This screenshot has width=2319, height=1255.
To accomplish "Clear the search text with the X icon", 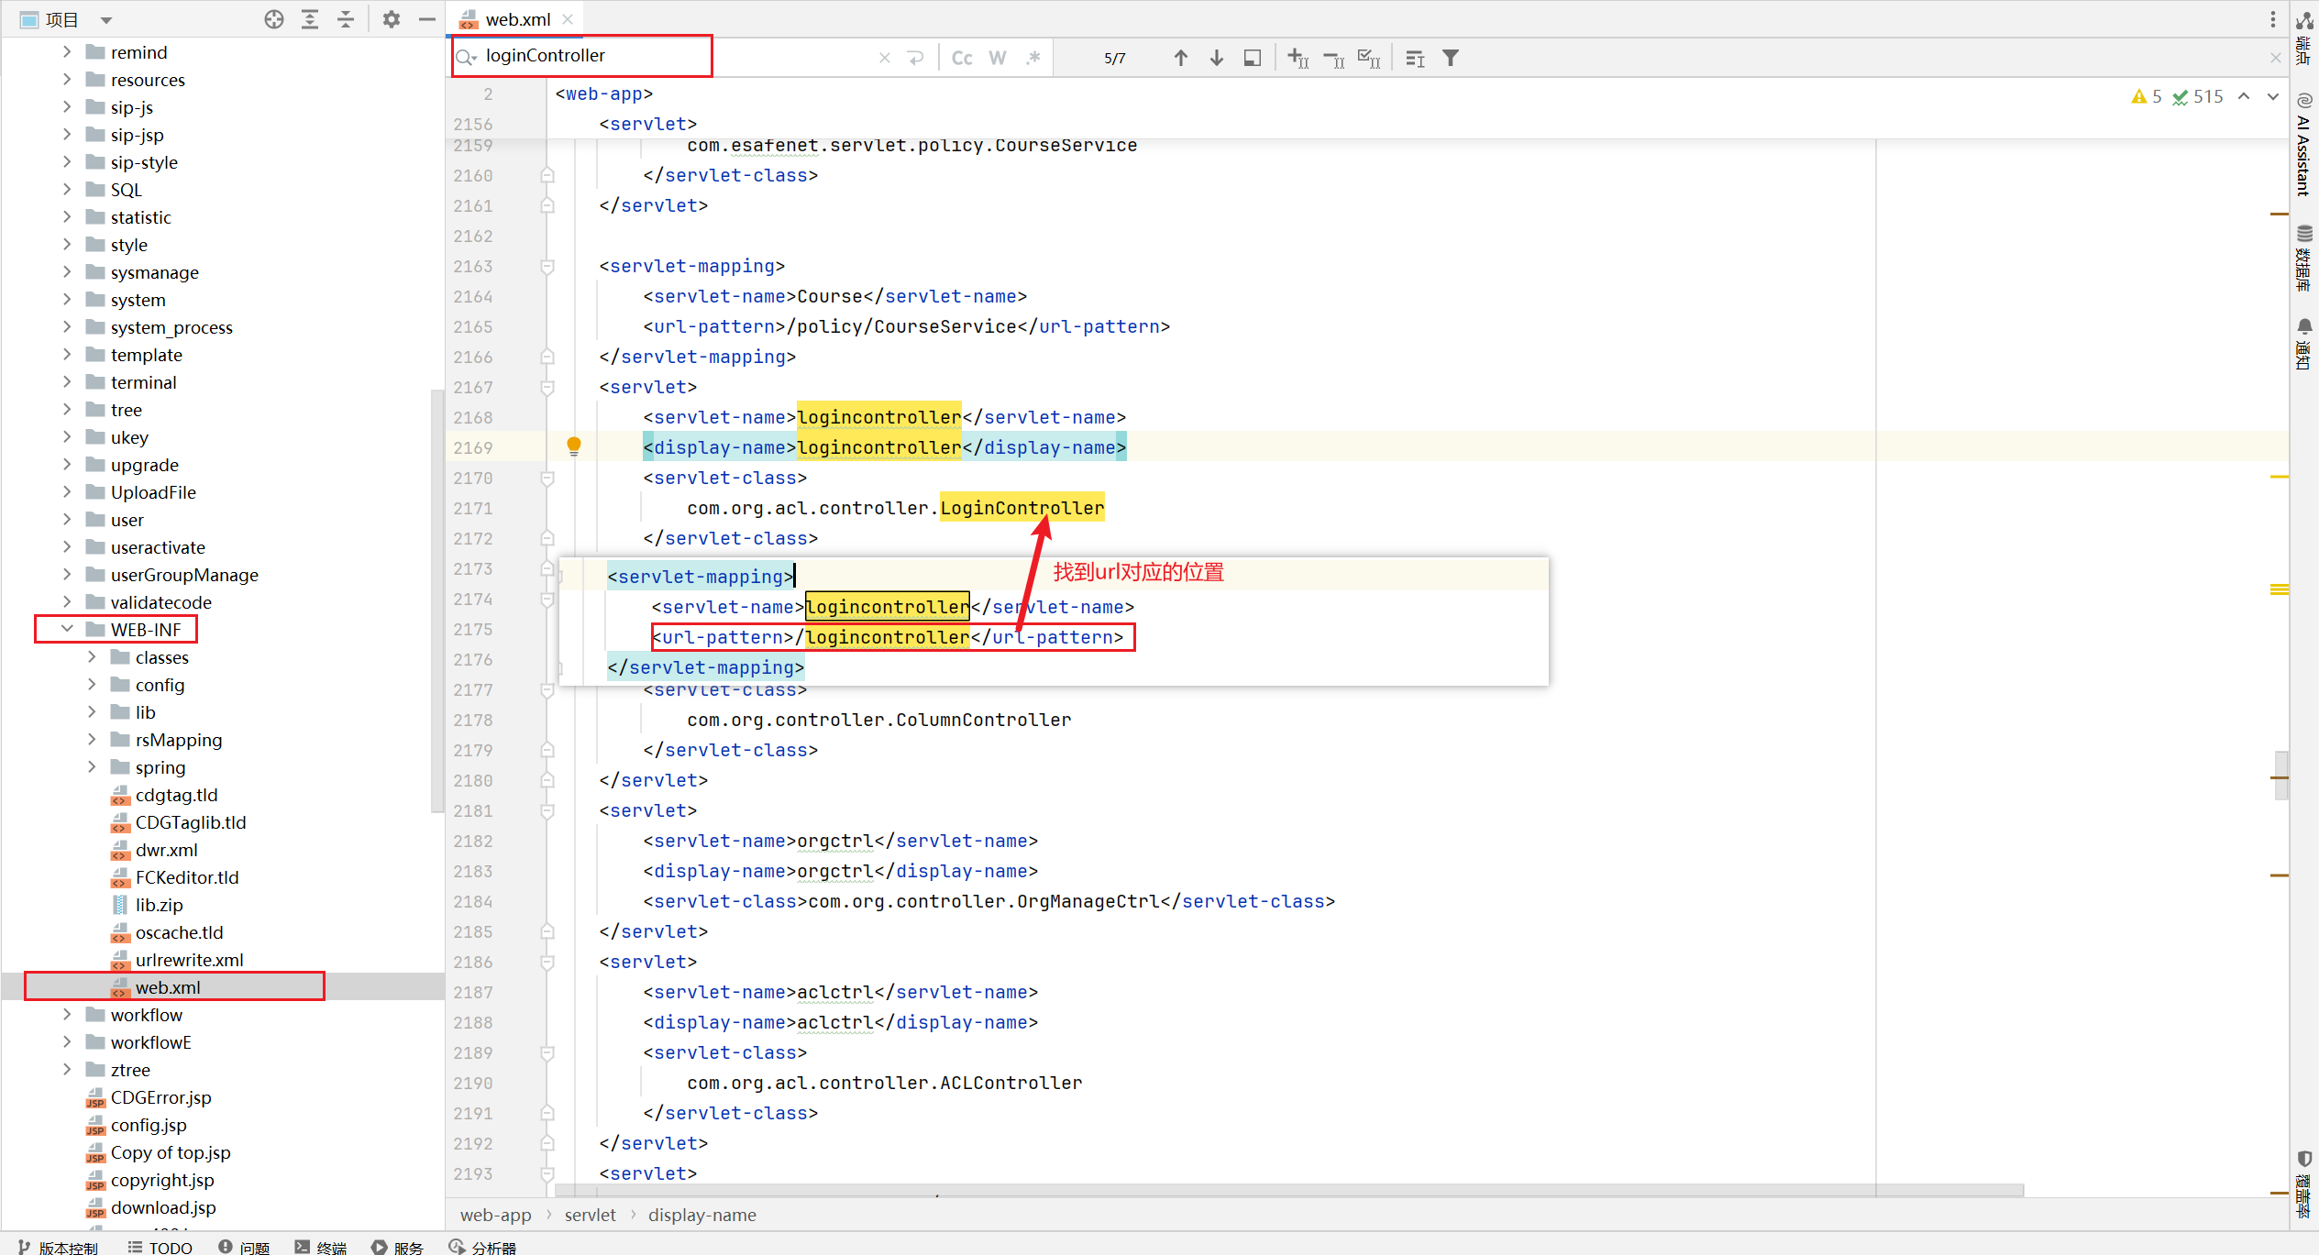I will tap(885, 58).
